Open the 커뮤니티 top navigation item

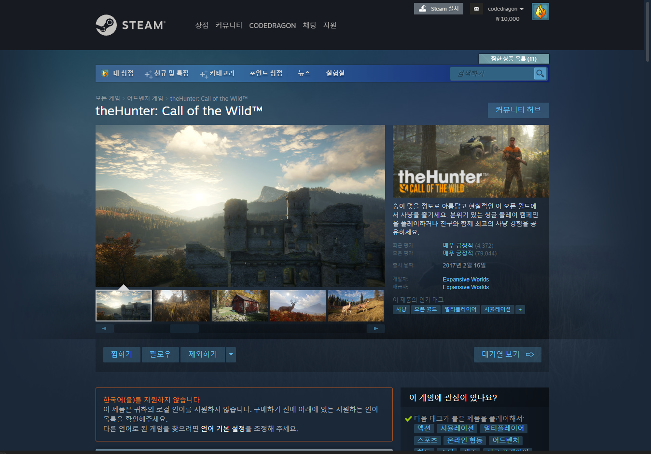tap(229, 25)
